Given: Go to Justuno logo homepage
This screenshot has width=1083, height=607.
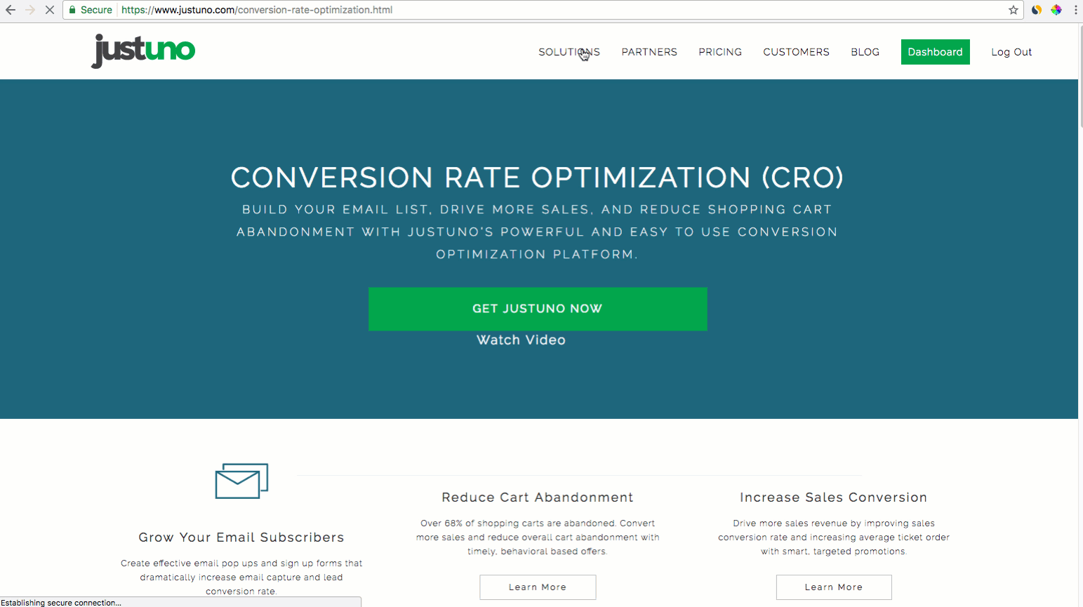Looking at the screenshot, I should [x=143, y=51].
